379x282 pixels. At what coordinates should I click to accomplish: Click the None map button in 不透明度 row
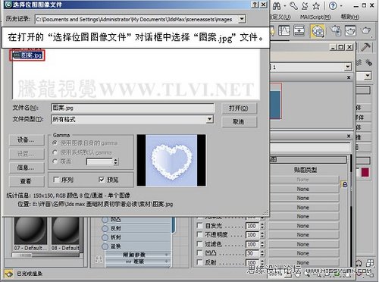(303, 235)
